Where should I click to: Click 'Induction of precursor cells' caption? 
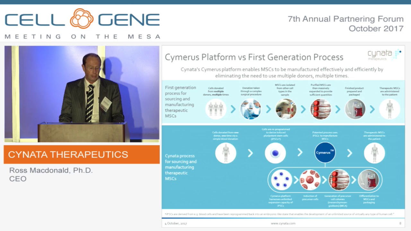(310, 197)
